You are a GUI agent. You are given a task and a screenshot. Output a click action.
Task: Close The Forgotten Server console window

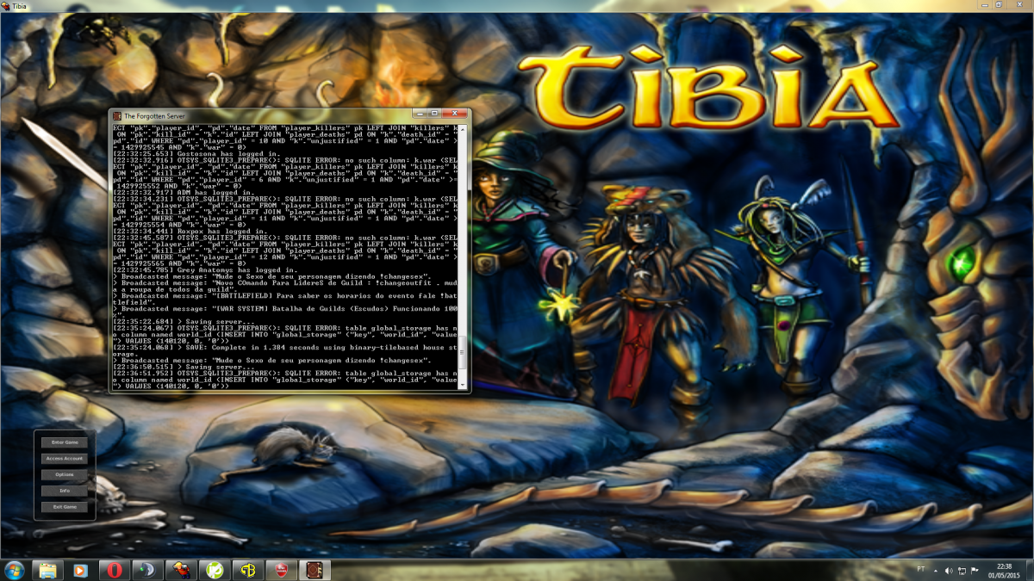(454, 114)
